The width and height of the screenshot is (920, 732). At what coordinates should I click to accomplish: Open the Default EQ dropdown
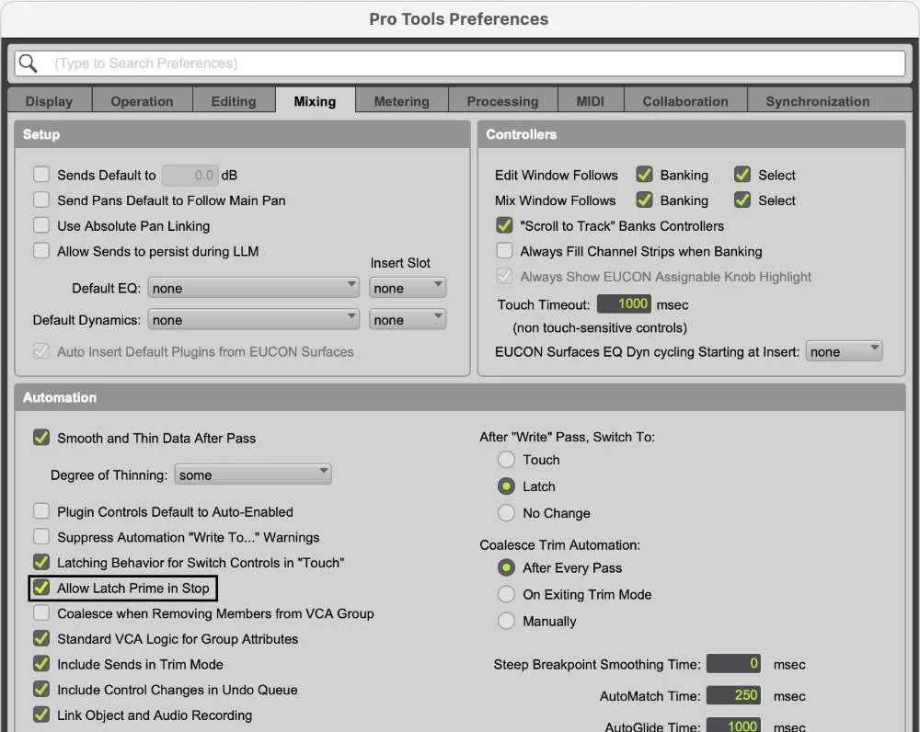(254, 288)
